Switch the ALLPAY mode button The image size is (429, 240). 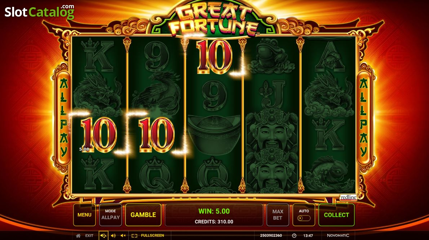pyautogui.click(x=111, y=215)
